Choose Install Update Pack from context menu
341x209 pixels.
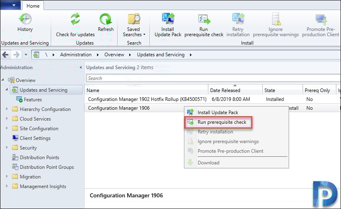tap(236, 113)
